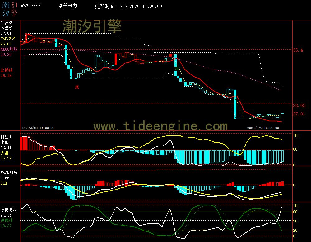Click the large red candlestick at chart start
Screen dimensions: 311x242
coord(26,38)
